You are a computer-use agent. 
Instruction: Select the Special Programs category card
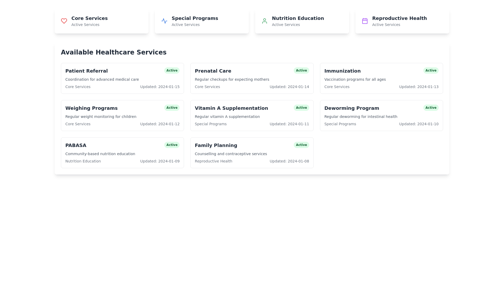click(202, 21)
